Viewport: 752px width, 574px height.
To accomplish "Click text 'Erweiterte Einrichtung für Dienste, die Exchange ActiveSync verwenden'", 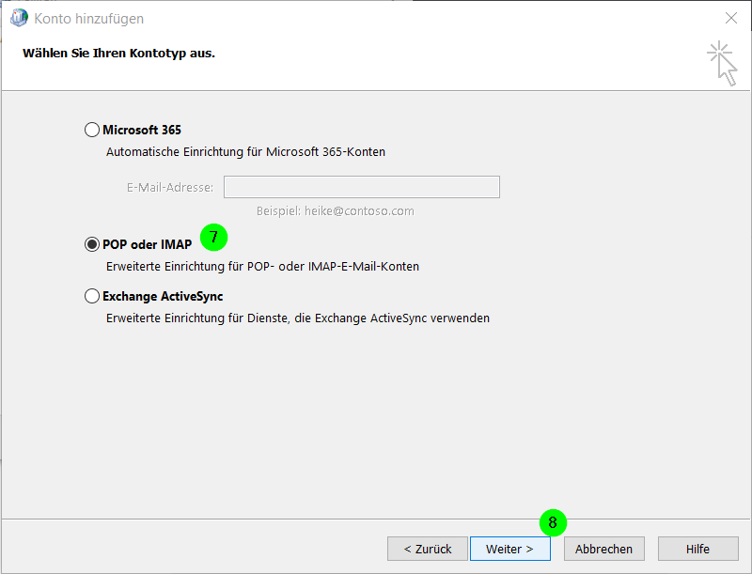I will [298, 318].
